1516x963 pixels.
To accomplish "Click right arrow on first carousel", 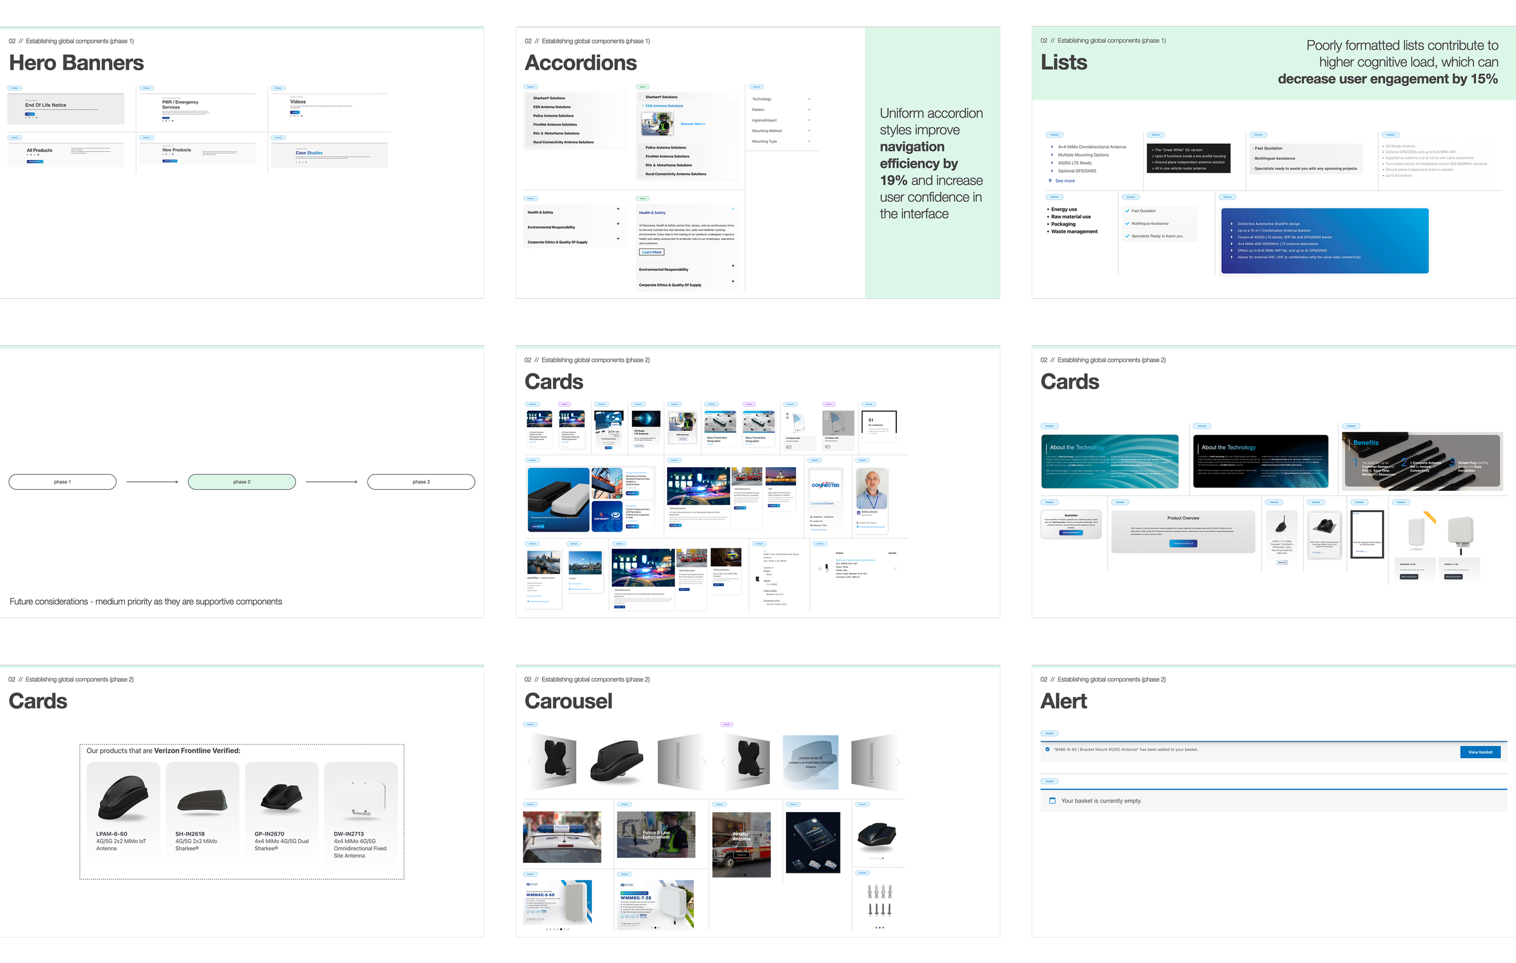I will [x=704, y=762].
